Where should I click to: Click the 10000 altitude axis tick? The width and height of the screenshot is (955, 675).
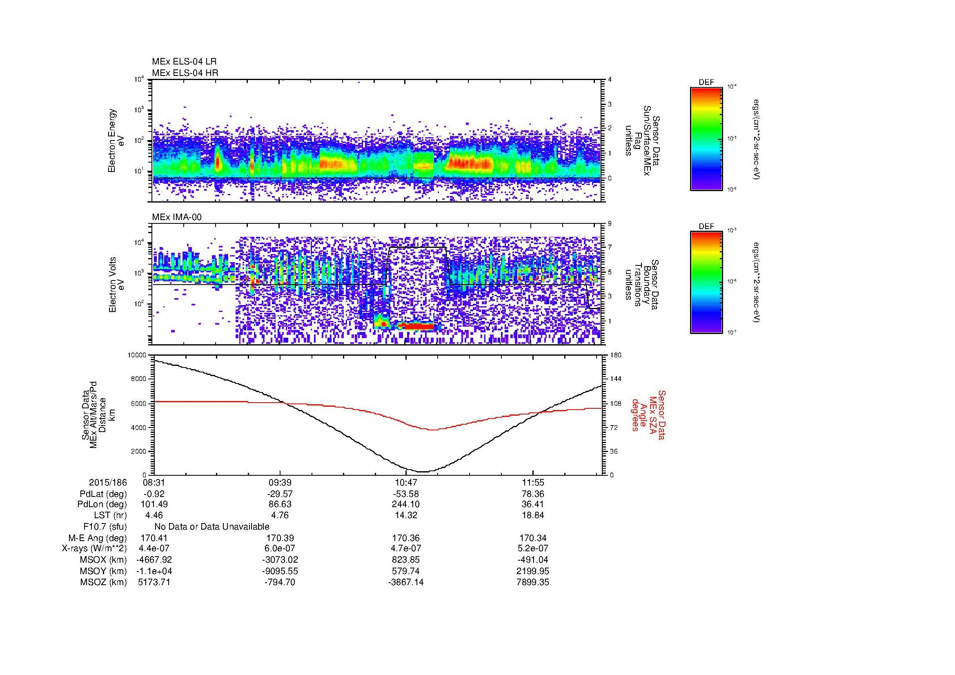pos(137,355)
